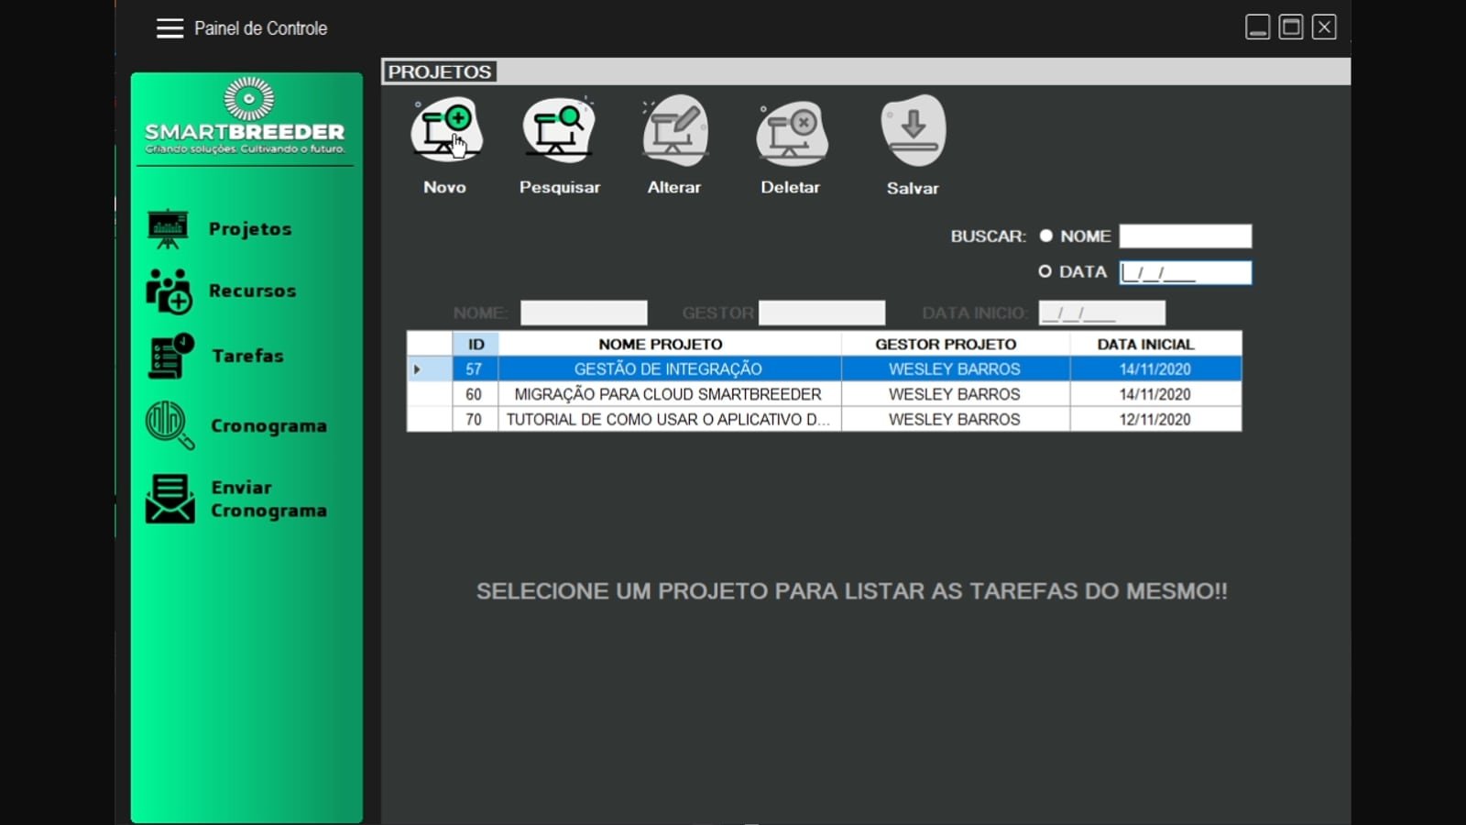Open the hamburger menu beside Painel de Controle
This screenshot has width=1466, height=825.
click(170, 28)
